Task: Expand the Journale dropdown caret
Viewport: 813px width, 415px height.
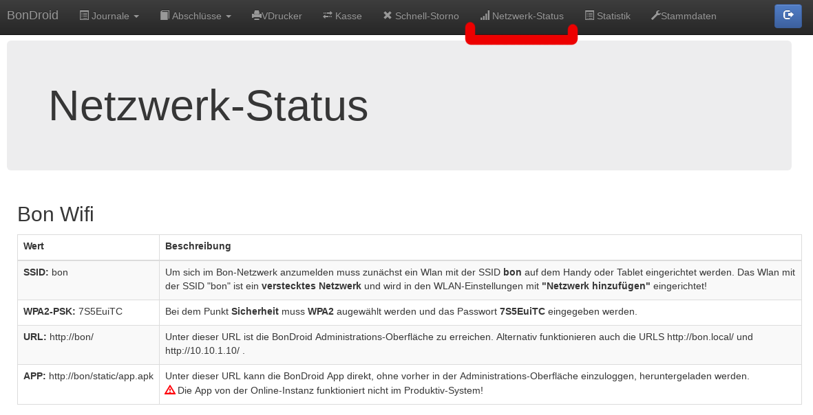Action: pos(136,16)
